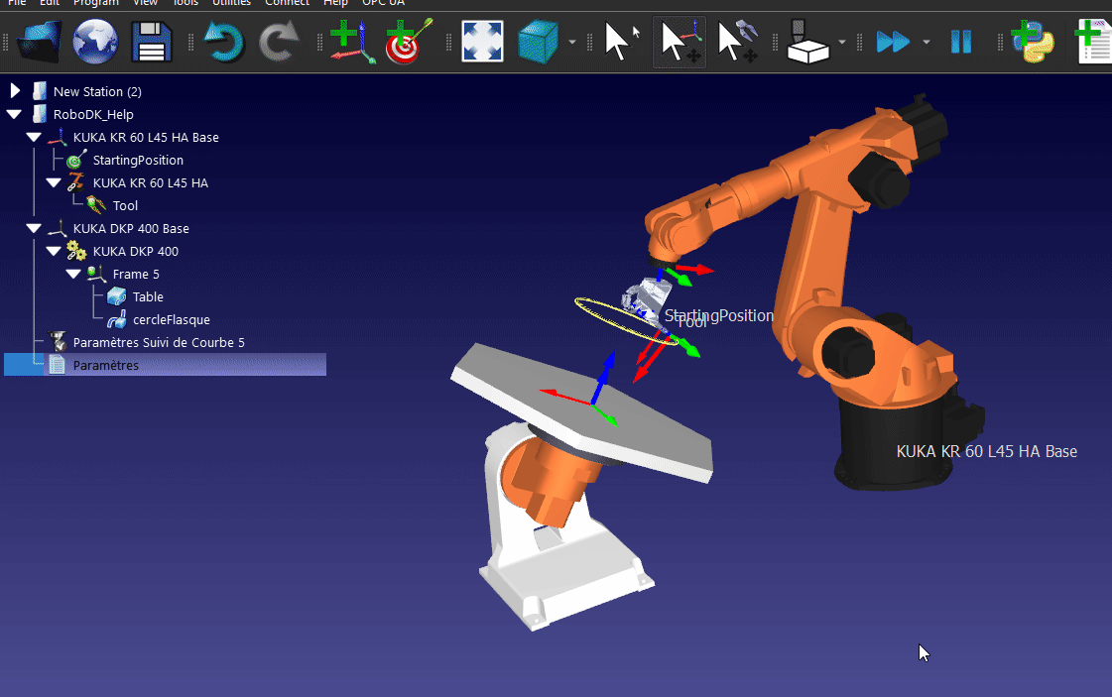
Task: Pause the simulation
Action: pos(960,42)
